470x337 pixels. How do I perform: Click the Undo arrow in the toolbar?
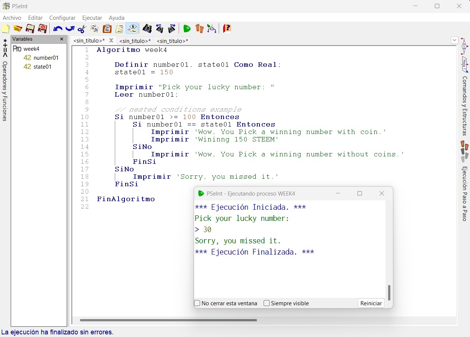point(58,29)
